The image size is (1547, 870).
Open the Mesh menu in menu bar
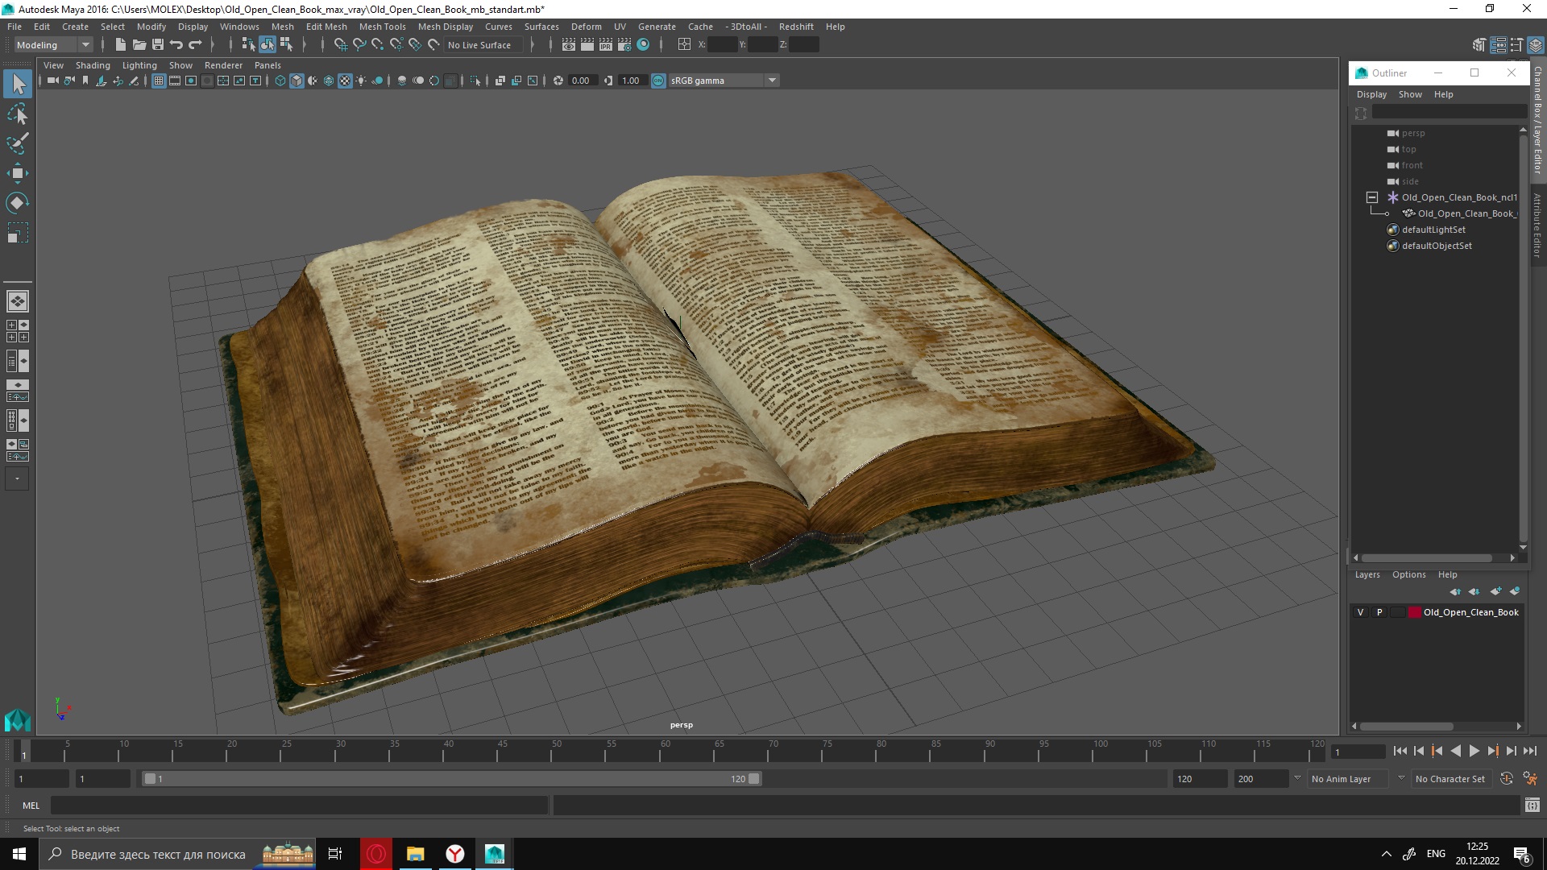pos(280,27)
